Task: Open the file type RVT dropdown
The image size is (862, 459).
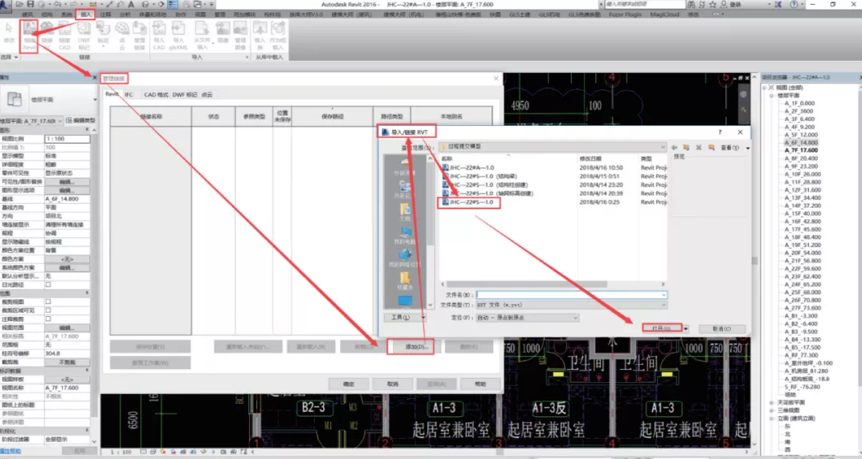Action: pos(664,305)
